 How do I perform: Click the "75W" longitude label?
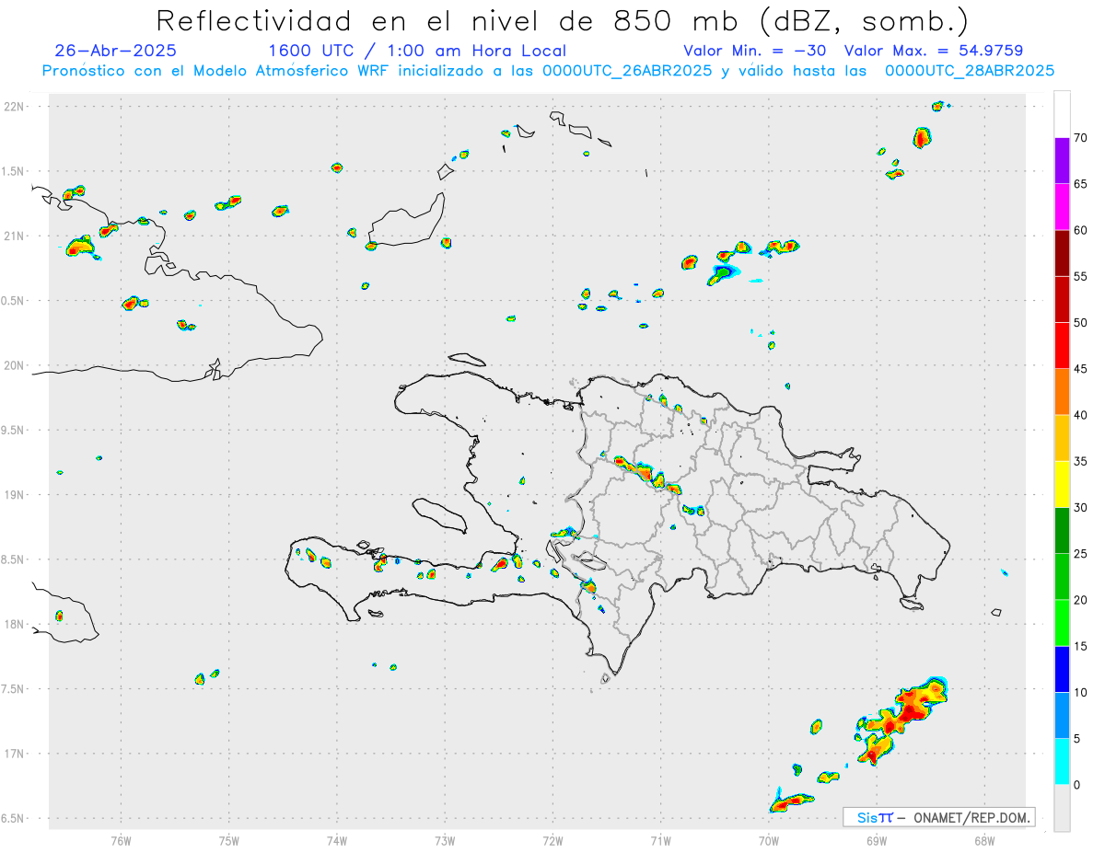(x=229, y=840)
